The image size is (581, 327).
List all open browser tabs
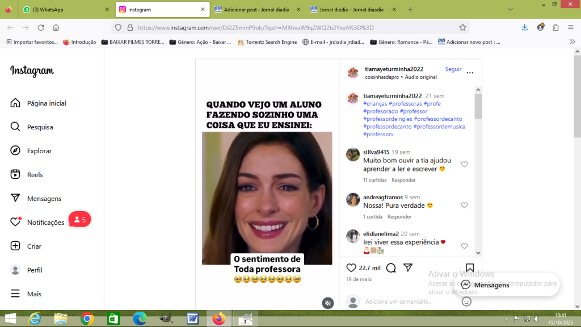click(x=510, y=10)
